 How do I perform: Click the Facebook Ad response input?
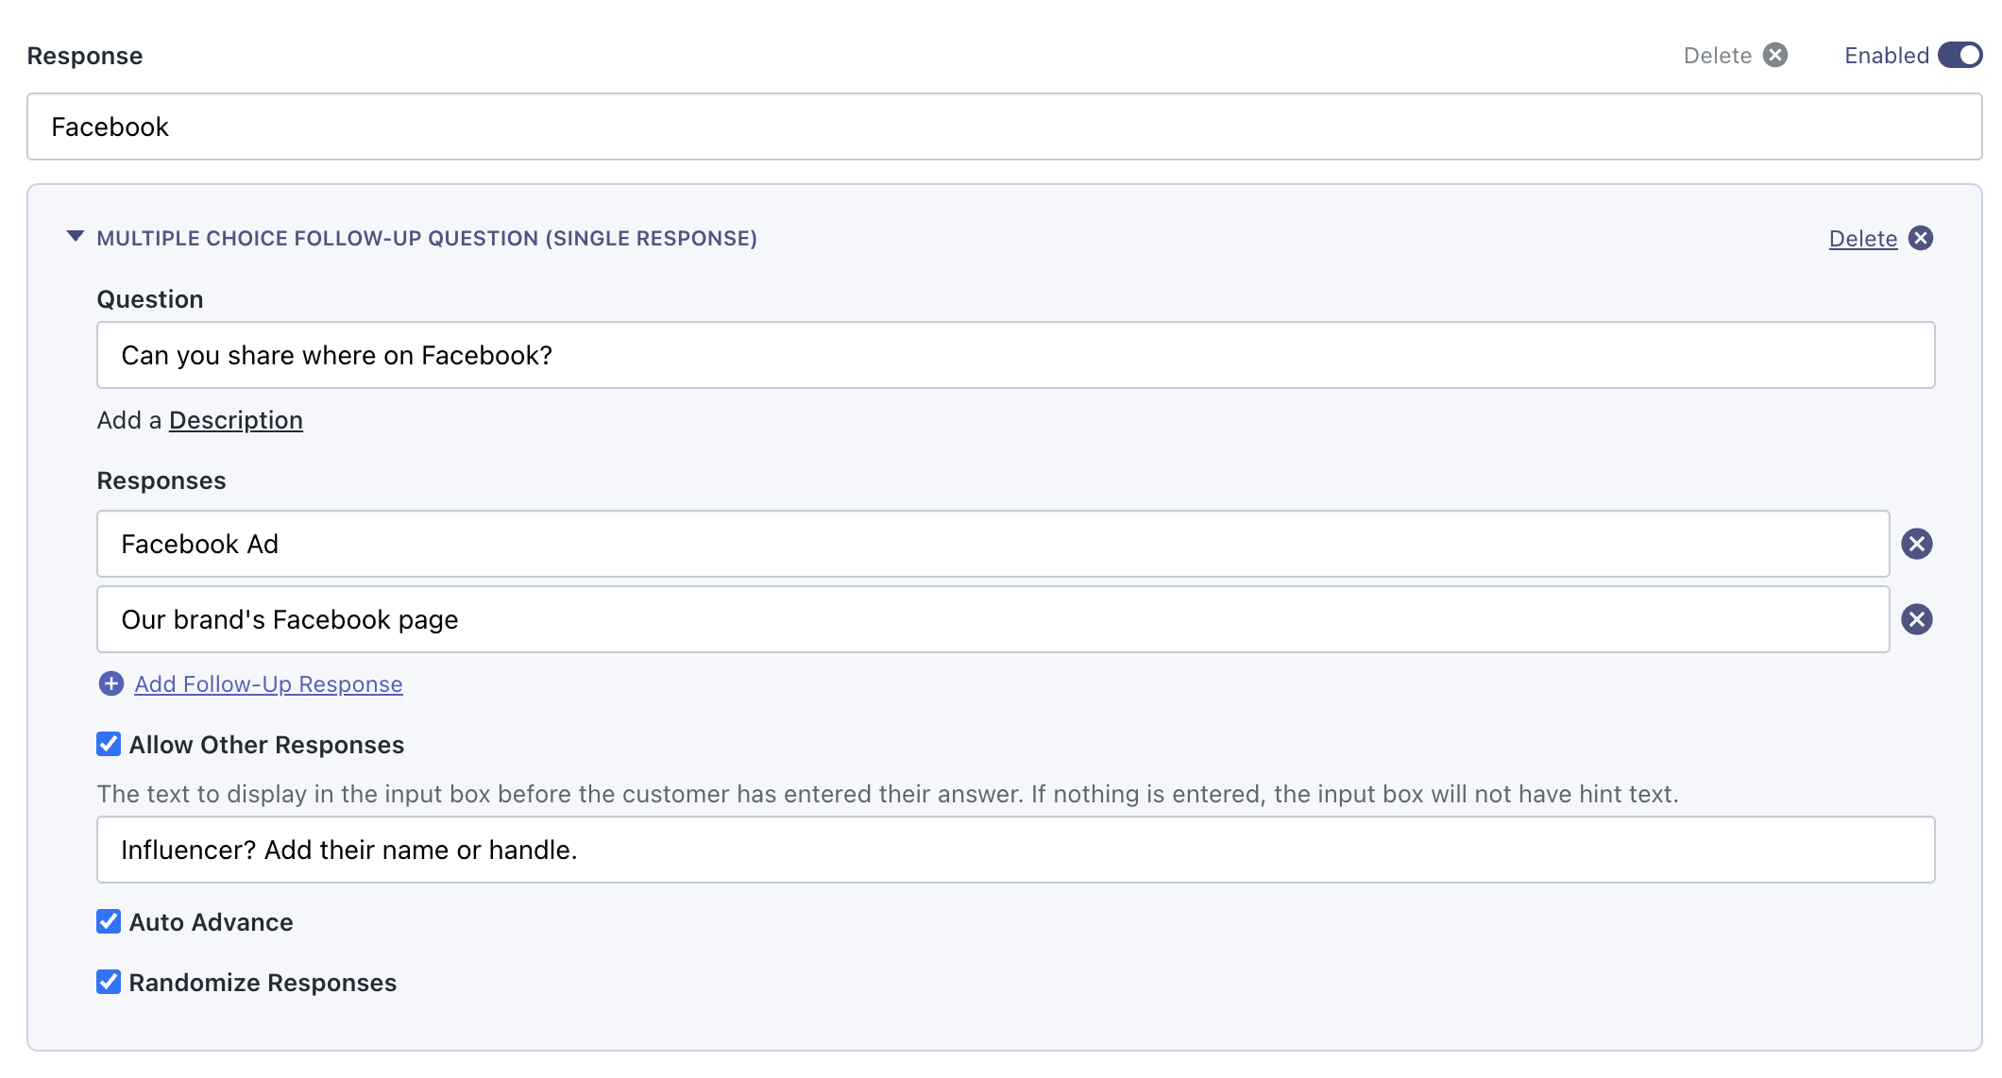tap(992, 544)
